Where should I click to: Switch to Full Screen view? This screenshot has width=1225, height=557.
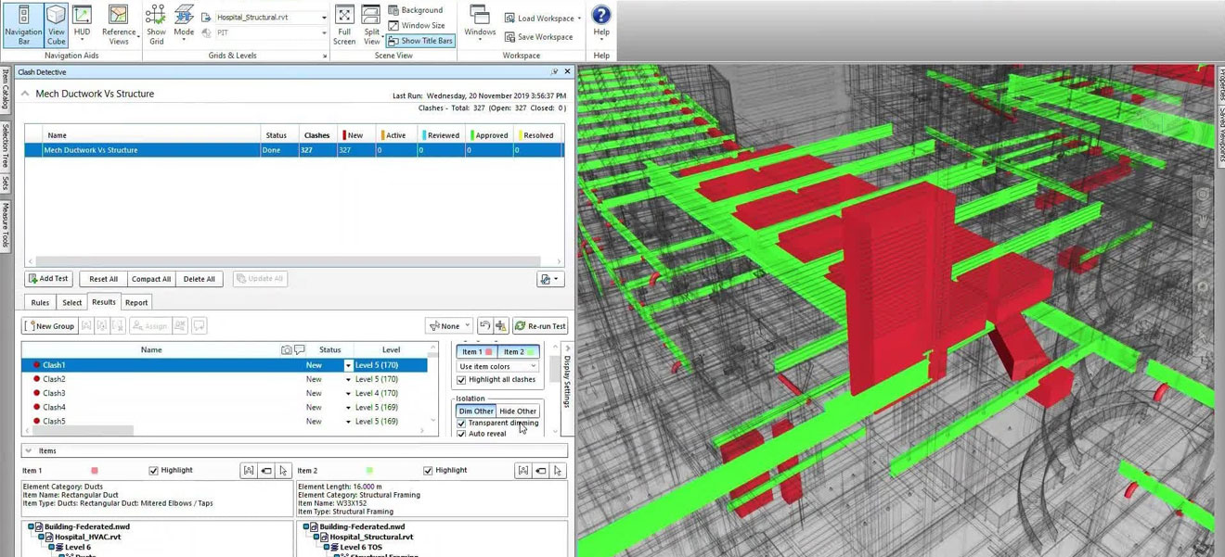tap(344, 25)
